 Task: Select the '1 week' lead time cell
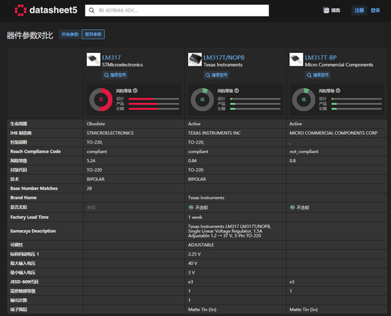(235, 217)
